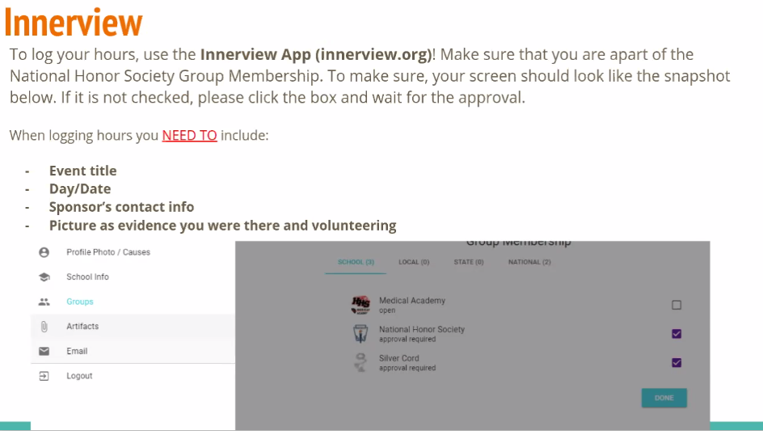Click the red underlined NEED TO text
The width and height of the screenshot is (763, 431).
[189, 136]
